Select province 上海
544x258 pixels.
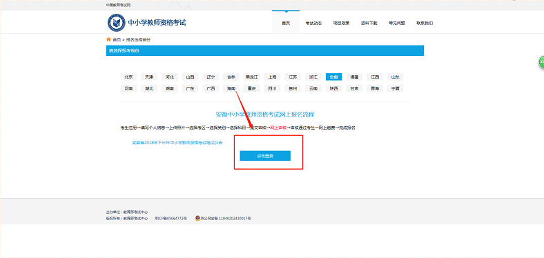272,77
